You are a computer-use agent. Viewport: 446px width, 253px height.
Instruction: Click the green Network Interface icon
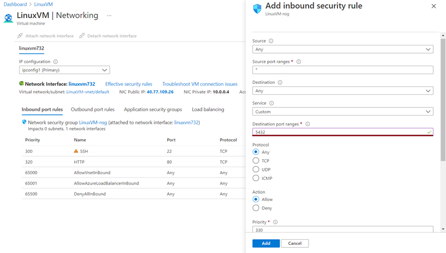[21, 83]
